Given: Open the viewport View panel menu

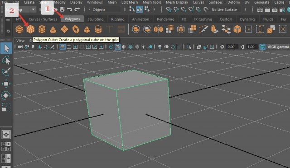Looking at the screenshot, I should point(20,41).
